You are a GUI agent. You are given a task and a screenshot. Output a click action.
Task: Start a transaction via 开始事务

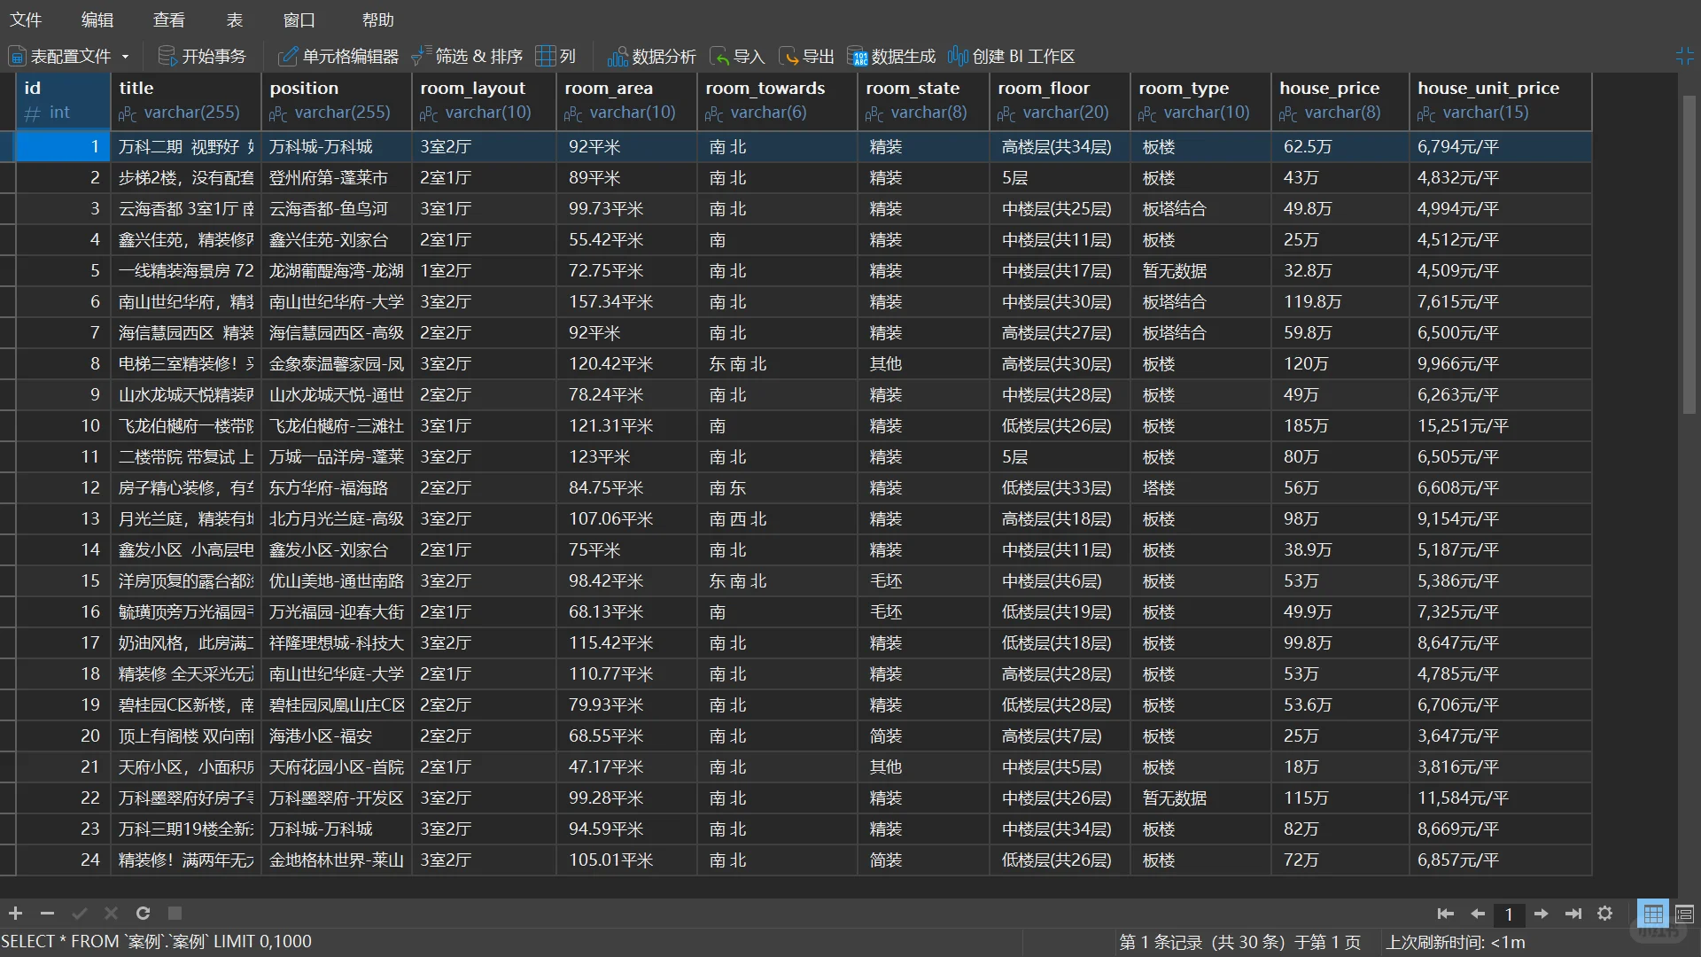point(202,55)
